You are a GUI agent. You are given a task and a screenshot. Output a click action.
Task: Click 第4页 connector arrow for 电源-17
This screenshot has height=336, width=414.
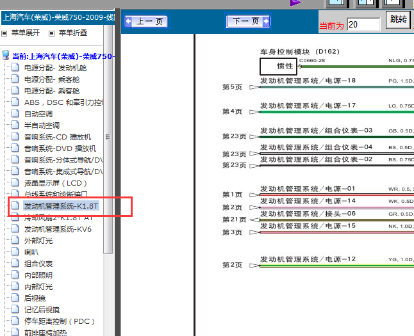(x=254, y=112)
